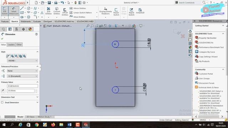Collapse the Community section

pos(223,69)
